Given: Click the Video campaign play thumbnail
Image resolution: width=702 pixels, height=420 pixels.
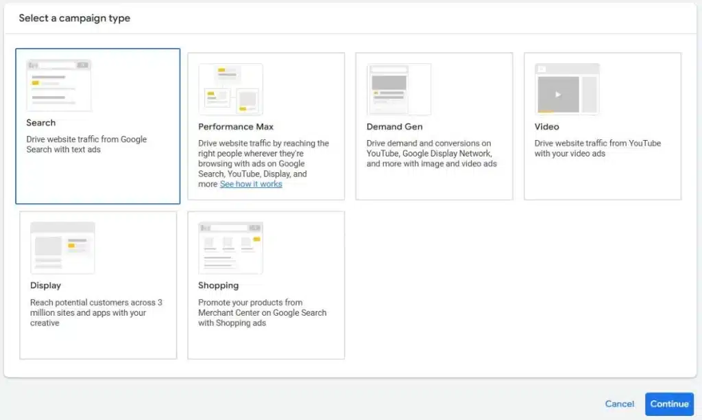Looking at the screenshot, I should point(567,89).
